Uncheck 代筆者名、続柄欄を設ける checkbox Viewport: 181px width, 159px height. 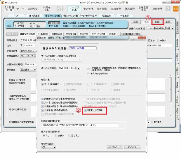pyautogui.click(x=43, y=111)
